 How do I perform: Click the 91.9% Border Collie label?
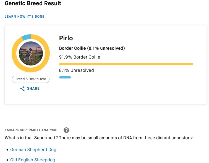tap(80, 57)
